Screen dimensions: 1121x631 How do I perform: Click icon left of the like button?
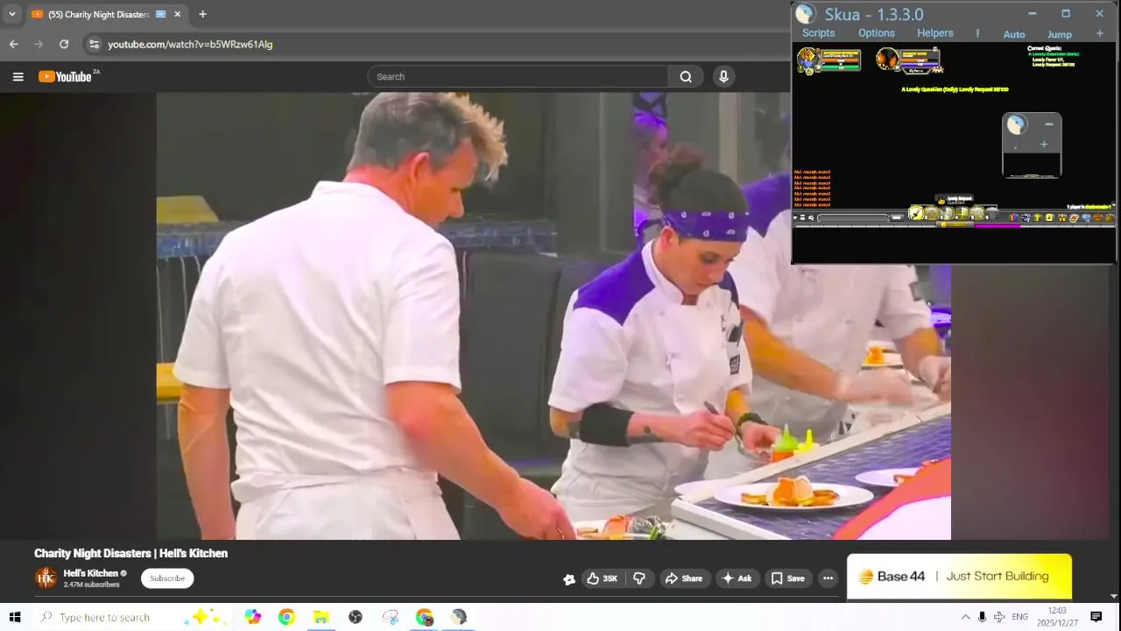[x=569, y=578]
